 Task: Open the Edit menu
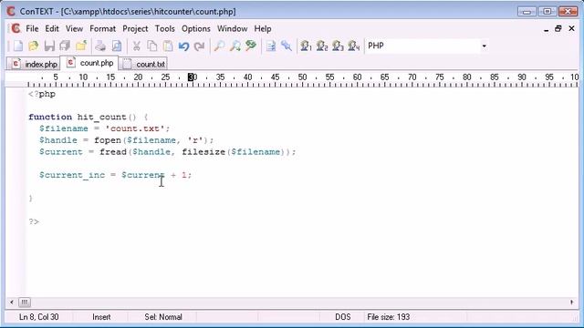52,28
